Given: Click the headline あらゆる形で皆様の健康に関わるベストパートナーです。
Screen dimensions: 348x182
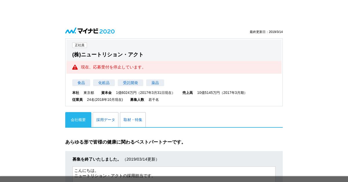Looking at the screenshot, I should 125,142.
